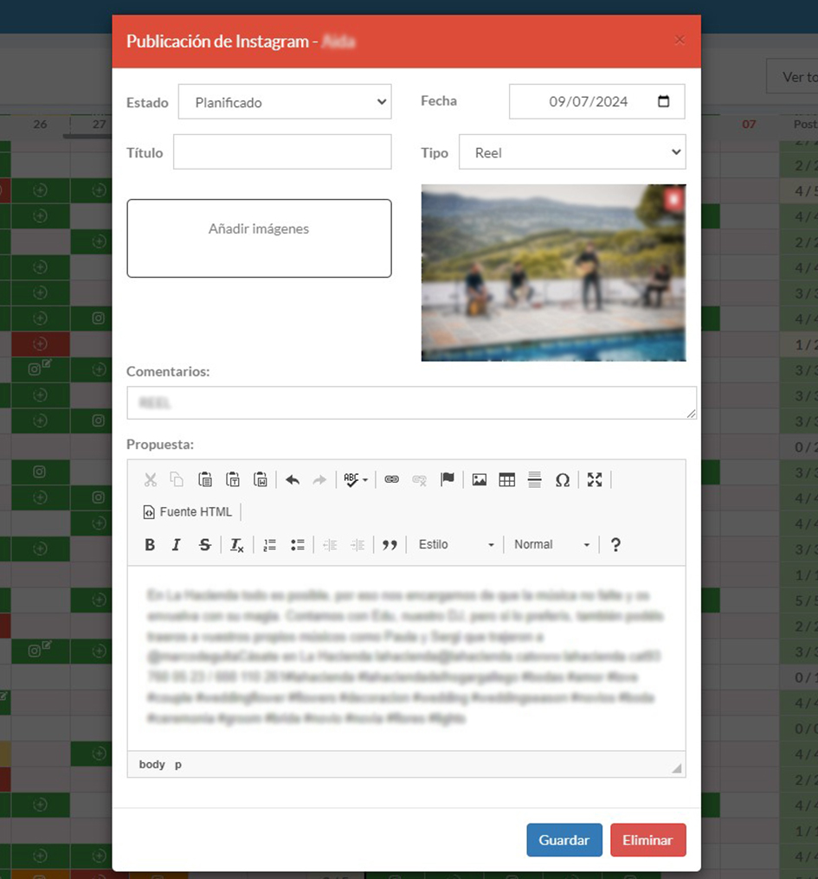Click the undo arrow in editor
This screenshot has width=818, height=879.
[x=293, y=479]
